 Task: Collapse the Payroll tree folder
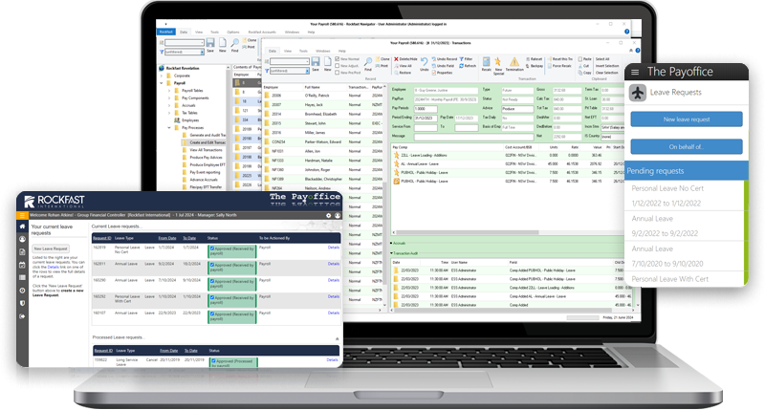tap(162, 83)
